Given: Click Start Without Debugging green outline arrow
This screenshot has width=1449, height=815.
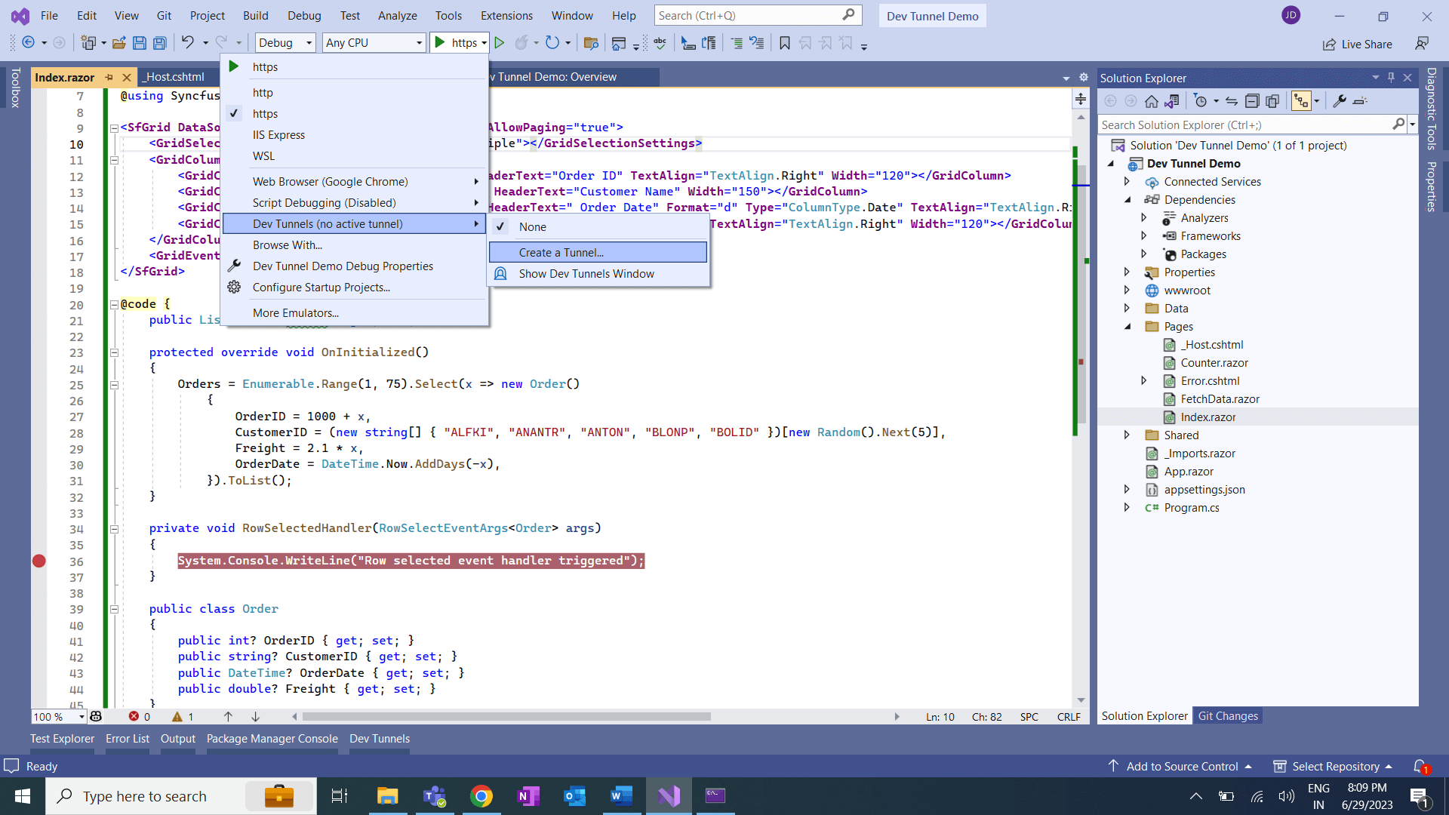Looking at the screenshot, I should click(x=499, y=43).
